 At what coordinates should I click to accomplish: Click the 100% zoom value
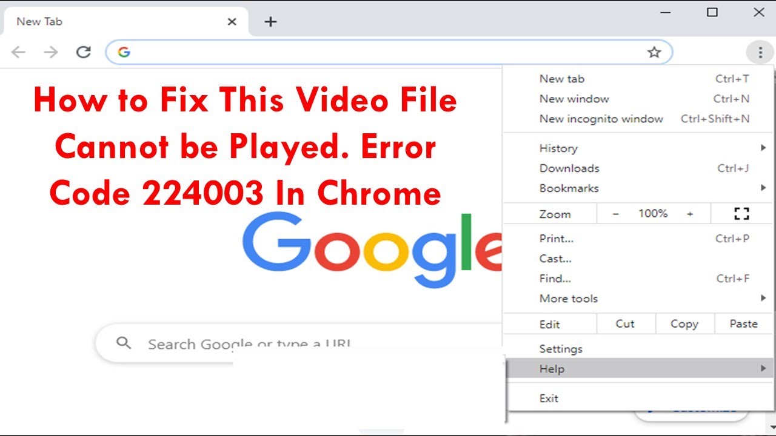coord(653,214)
